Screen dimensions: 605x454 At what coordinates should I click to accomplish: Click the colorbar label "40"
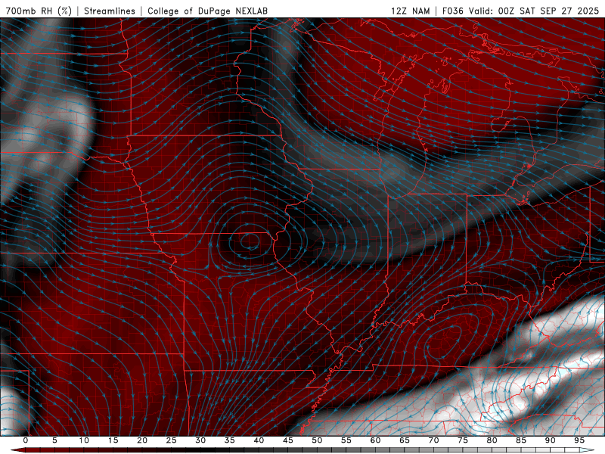(x=259, y=440)
